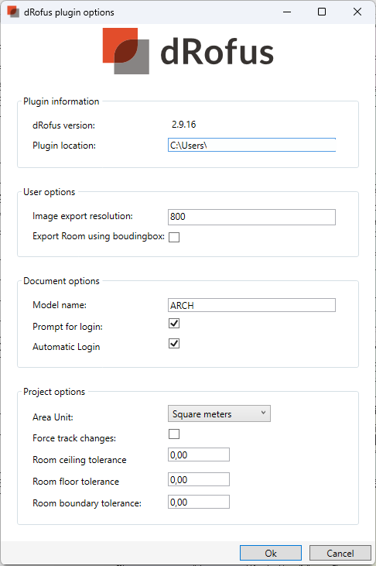Click the dRofus title bar app icon
The image size is (376, 566).
tap(13, 12)
